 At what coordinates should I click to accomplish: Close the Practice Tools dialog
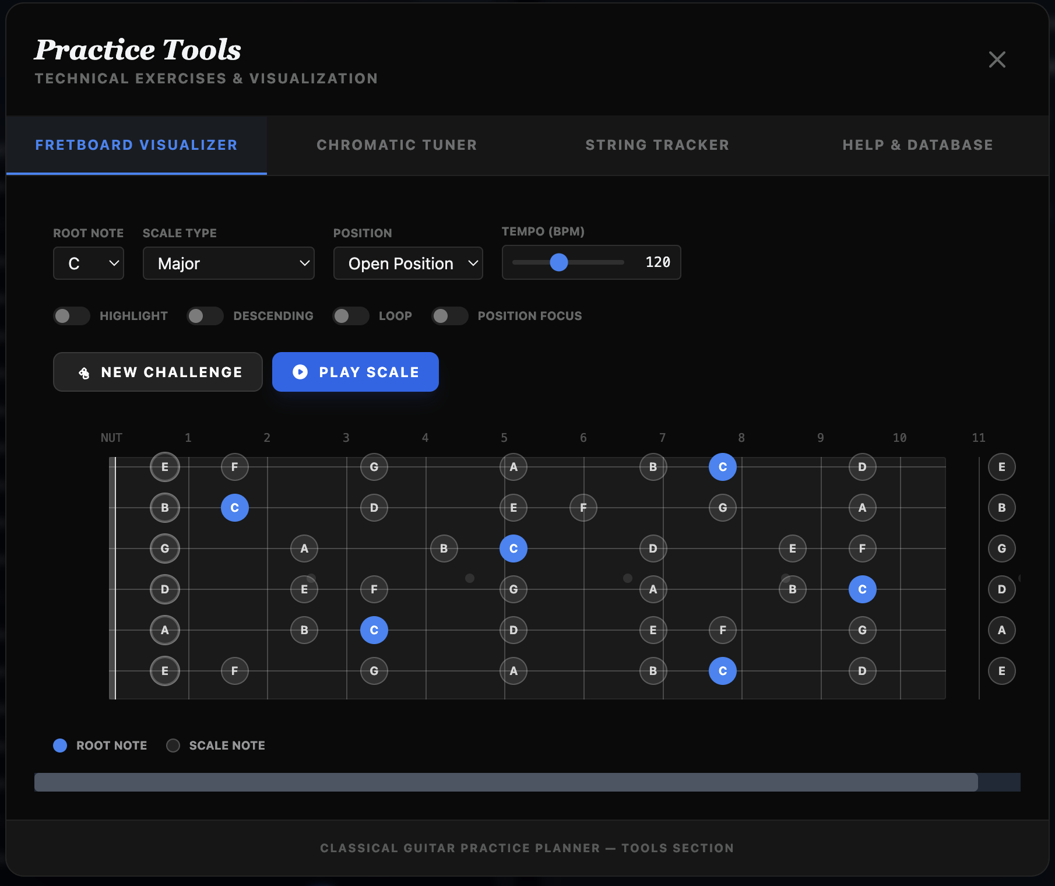997,59
